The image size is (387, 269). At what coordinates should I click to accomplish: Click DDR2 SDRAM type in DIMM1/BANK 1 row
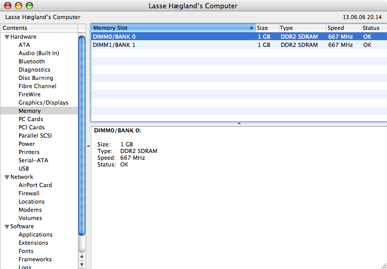click(299, 45)
